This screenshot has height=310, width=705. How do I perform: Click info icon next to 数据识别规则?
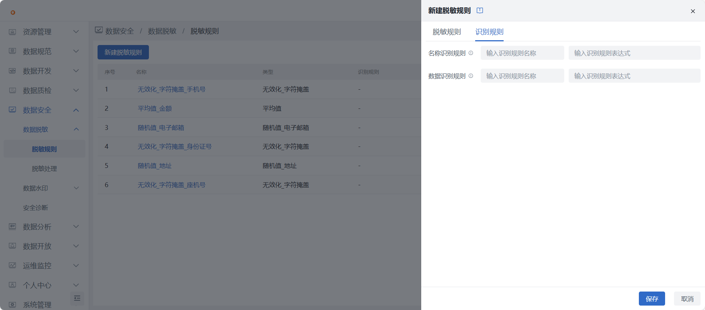click(471, 76)
